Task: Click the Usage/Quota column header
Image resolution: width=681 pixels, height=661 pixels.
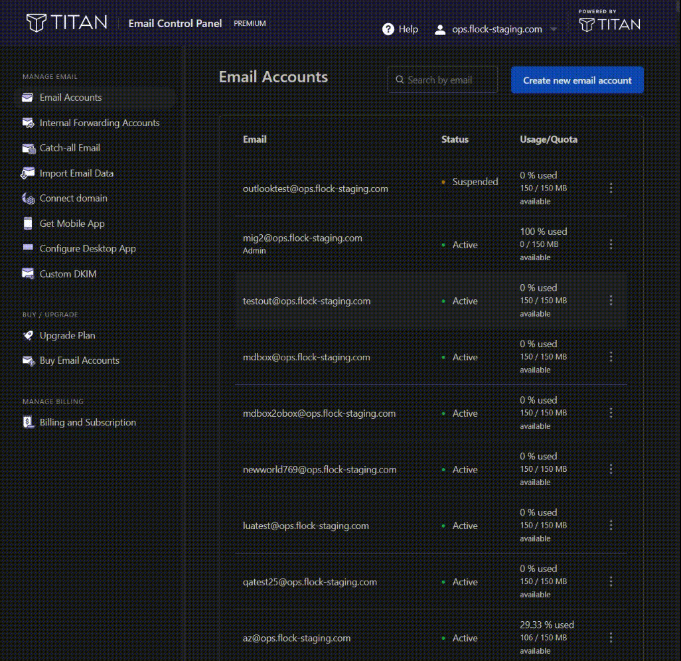Action: click(548, 139)
